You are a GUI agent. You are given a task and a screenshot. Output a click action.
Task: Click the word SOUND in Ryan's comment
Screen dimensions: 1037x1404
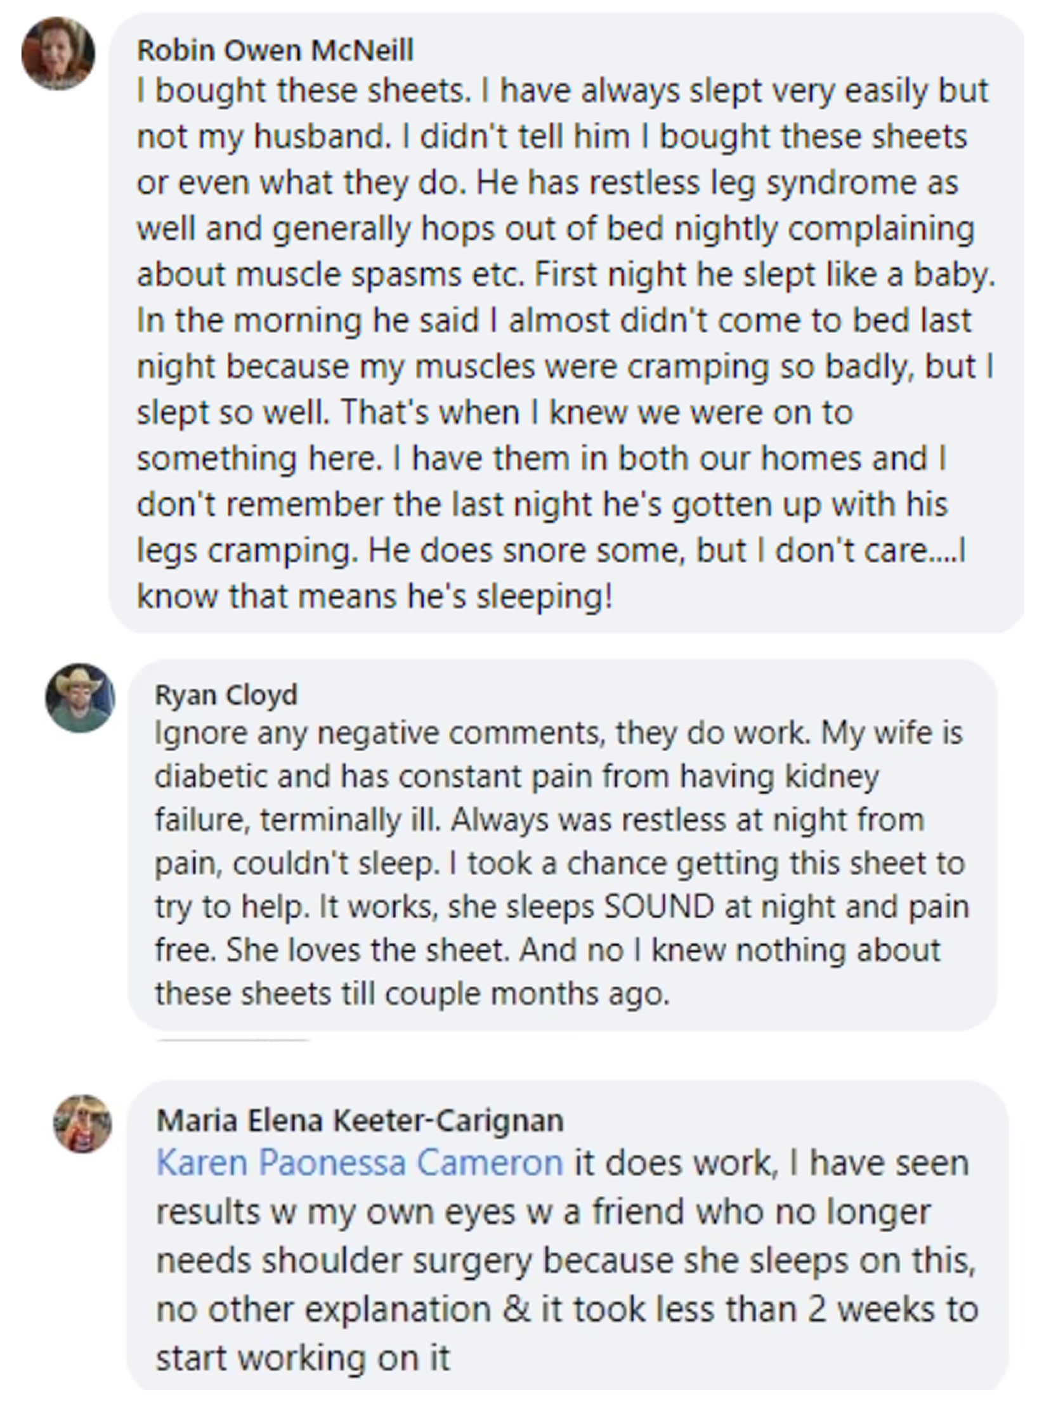point(659,907)
